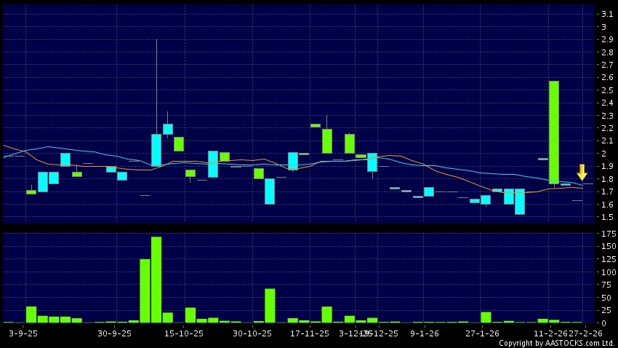The width and height of the screenshot is (618, 348).
Task: Click the second-tallest volume bar
Action: coord(145,290)
